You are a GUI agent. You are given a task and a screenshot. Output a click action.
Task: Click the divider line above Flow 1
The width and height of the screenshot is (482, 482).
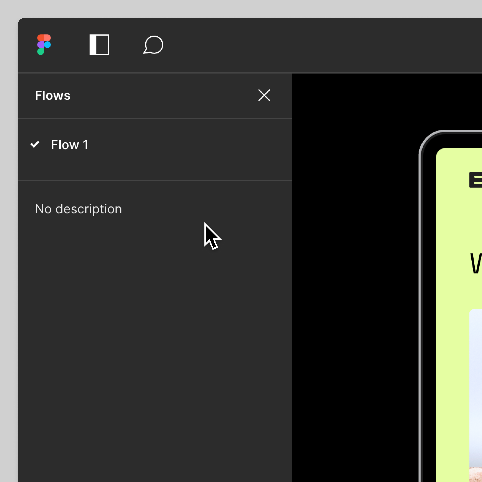tap(151, 118)
